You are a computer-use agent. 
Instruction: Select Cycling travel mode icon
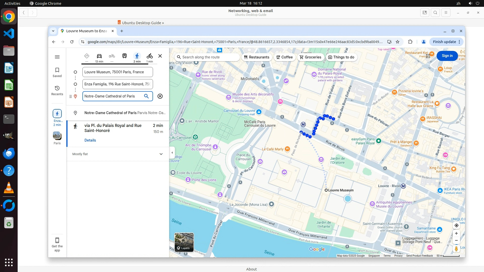click(150, 56)
